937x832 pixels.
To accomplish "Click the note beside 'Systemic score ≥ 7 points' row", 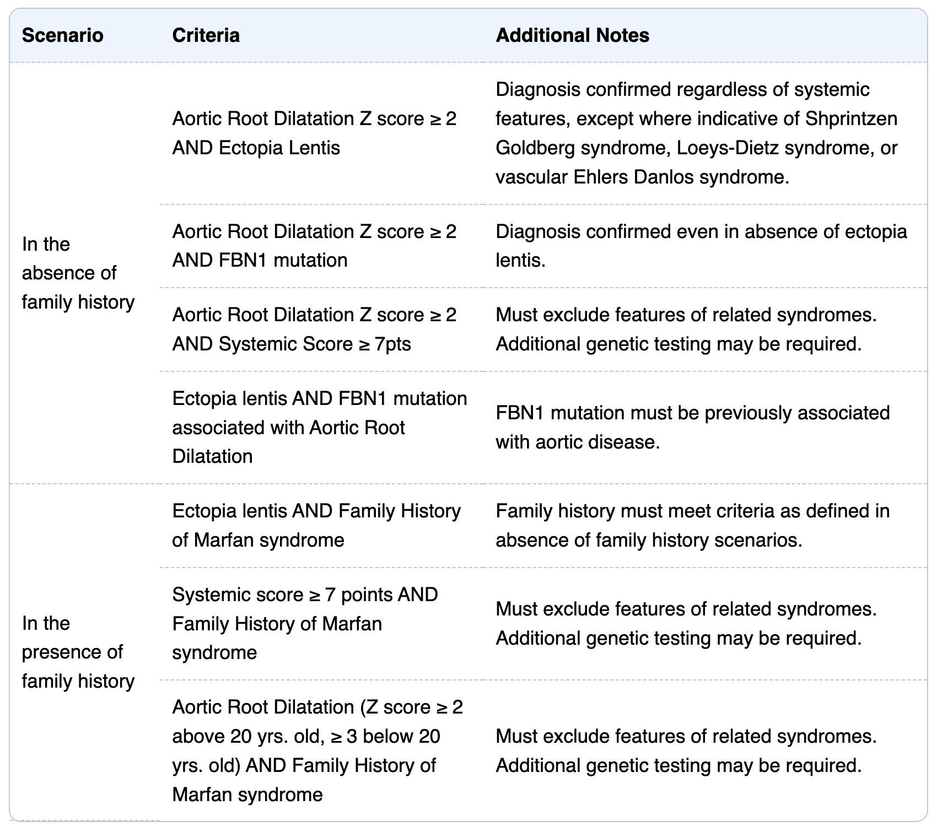I will coord(686,623).
